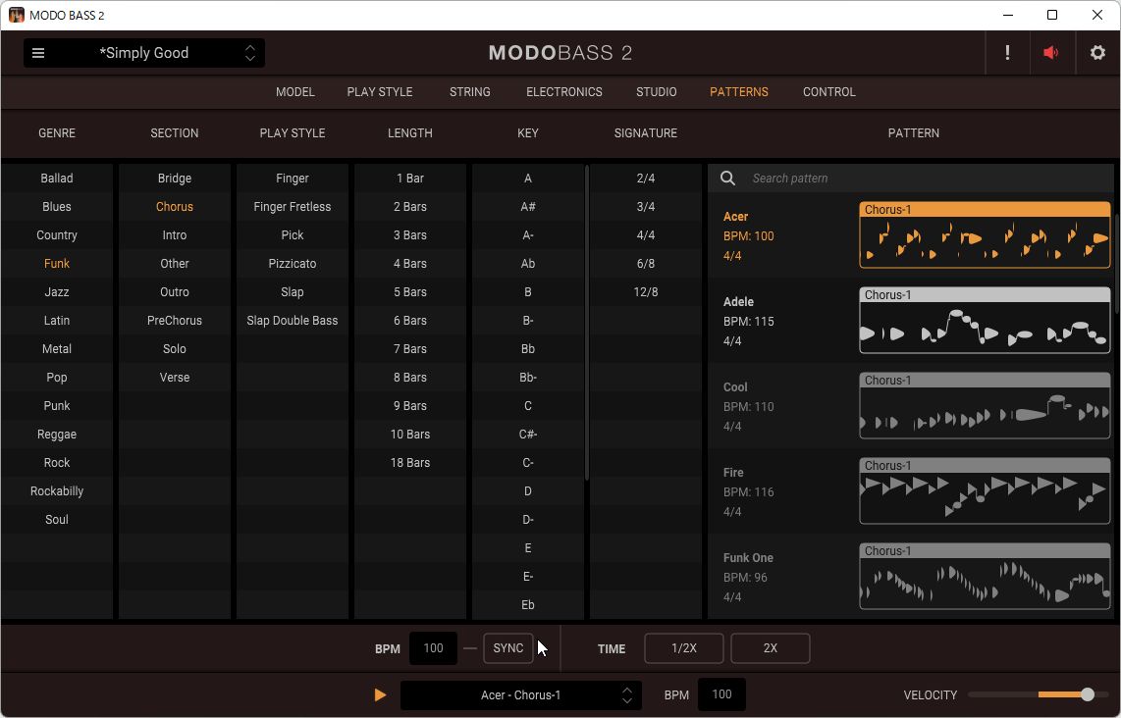This screenshot has width=1121, height=718.
Task: Open settings gear icon
Action: tap(1097, 53)
